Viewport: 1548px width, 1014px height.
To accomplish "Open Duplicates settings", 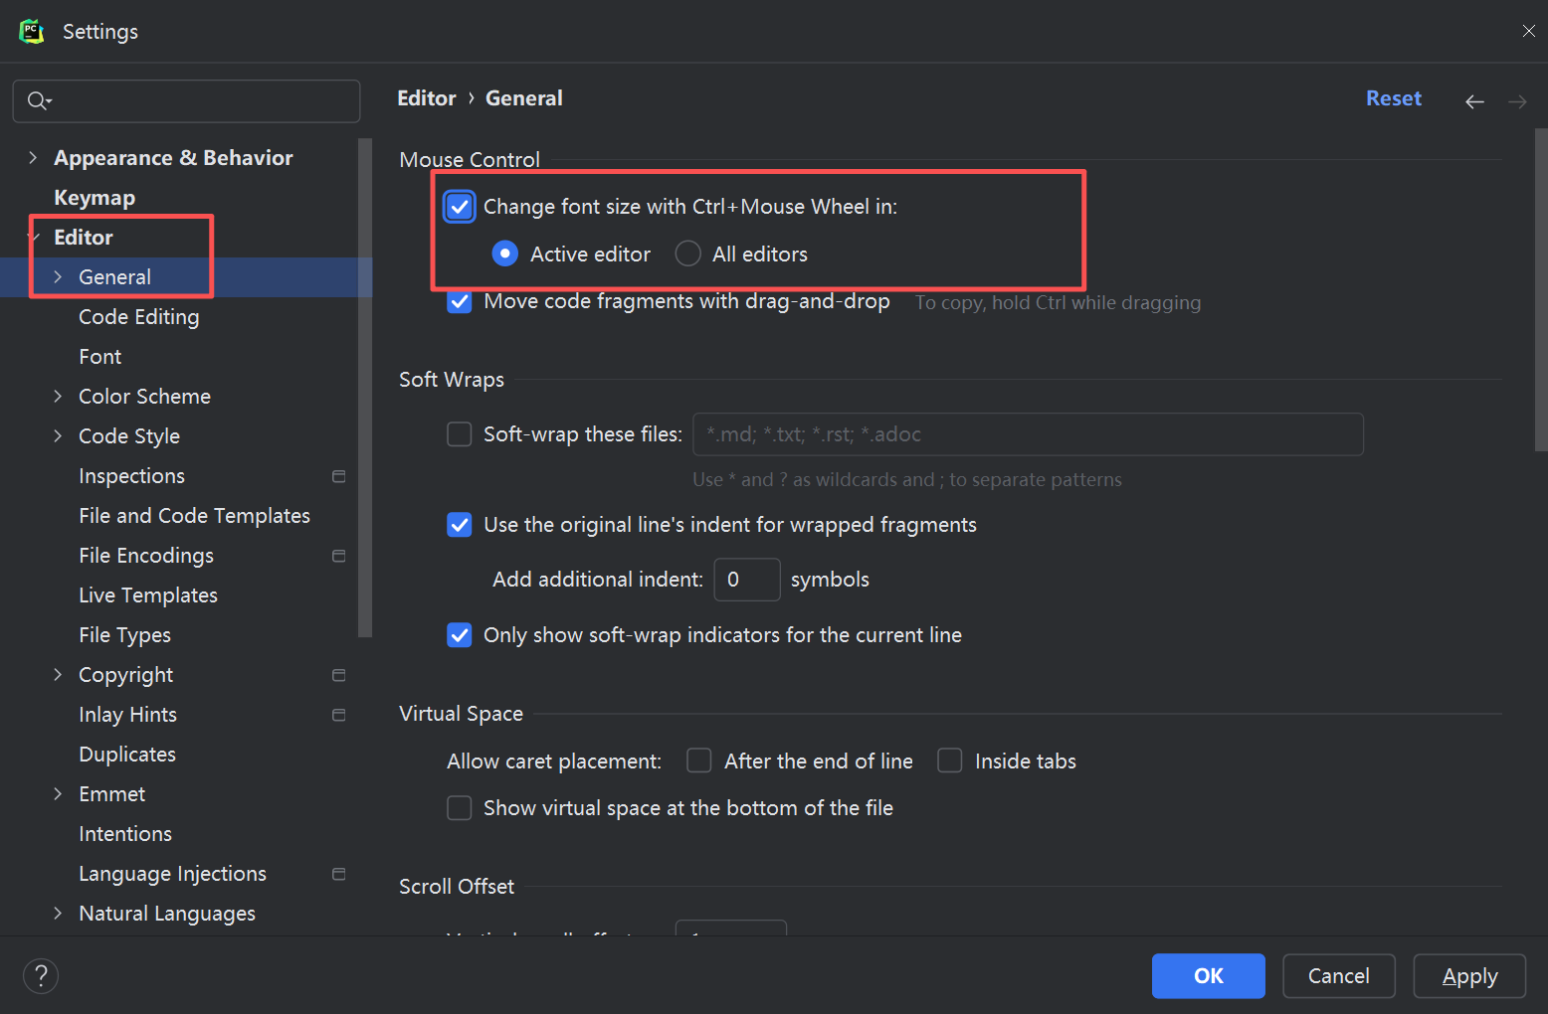I will click(x=127, y=755).
